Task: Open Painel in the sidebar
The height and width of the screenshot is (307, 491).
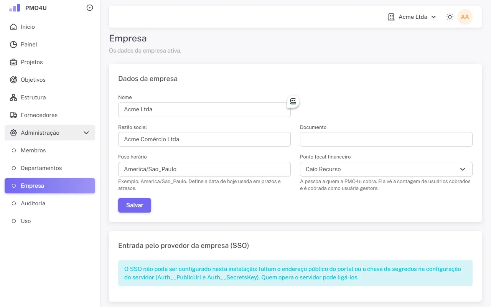Action: point(50,45)
